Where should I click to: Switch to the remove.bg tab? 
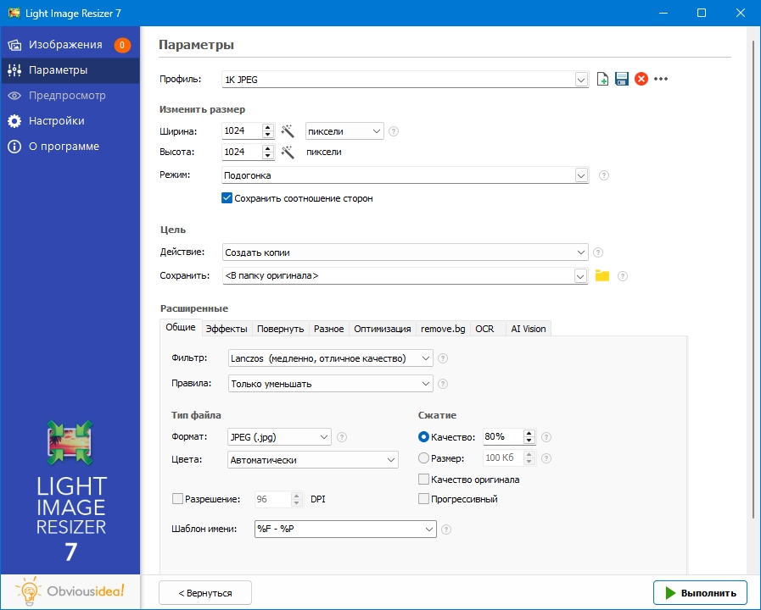click(443, 329)
